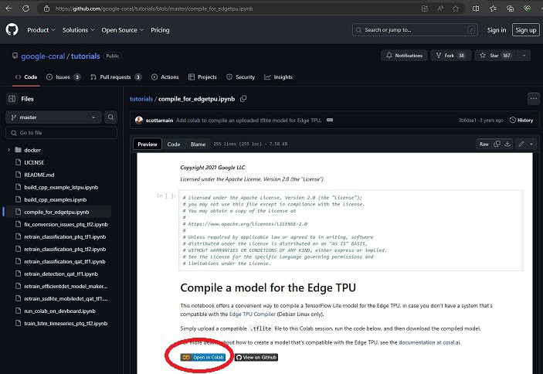This screenshot has width=543, height=374.
Task: Open the Raw file view
Action: (484, 144)
